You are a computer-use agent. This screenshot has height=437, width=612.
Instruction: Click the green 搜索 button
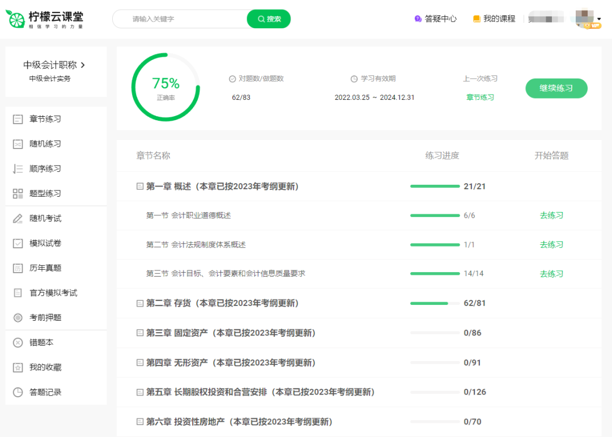coord(269,19)
